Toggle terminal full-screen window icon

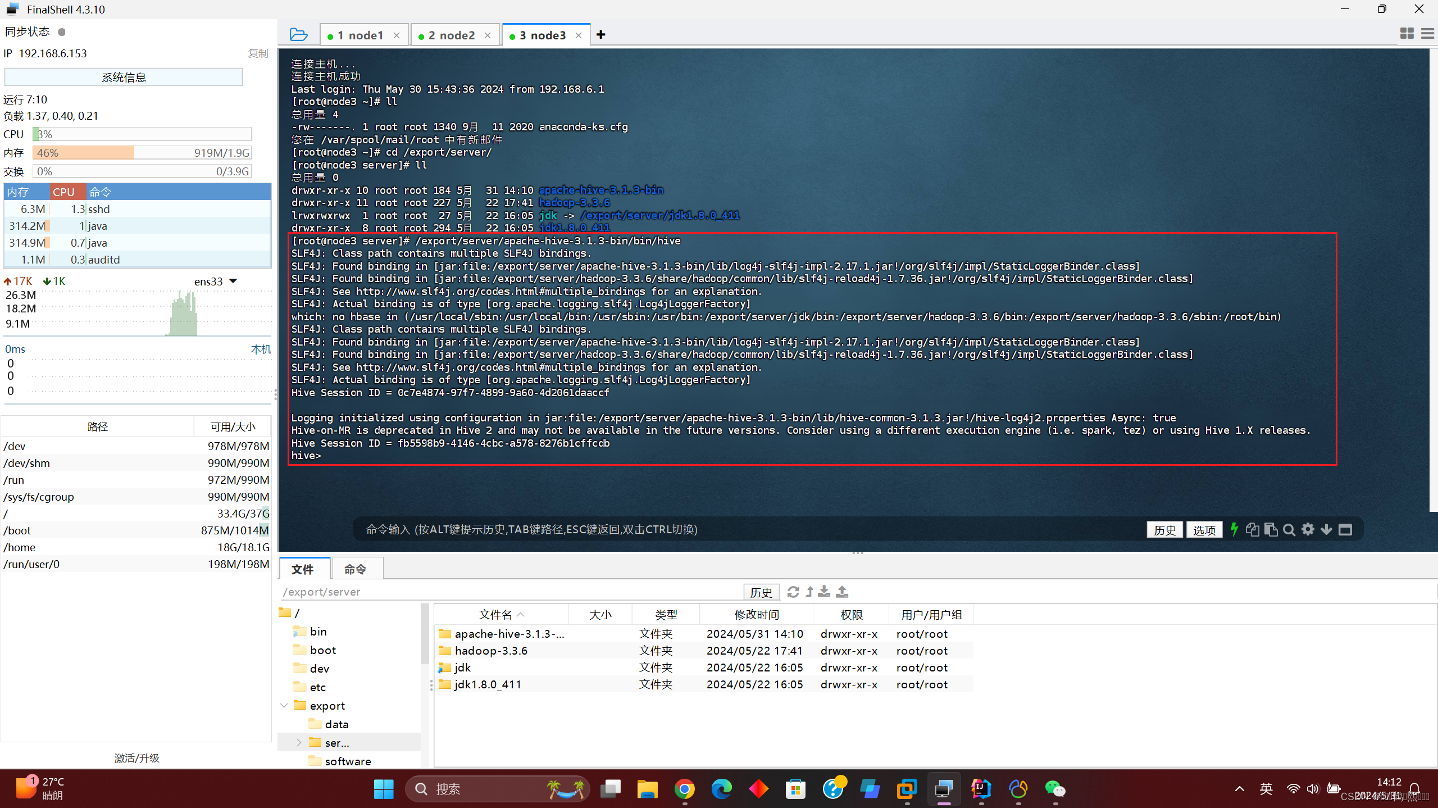1345,530
